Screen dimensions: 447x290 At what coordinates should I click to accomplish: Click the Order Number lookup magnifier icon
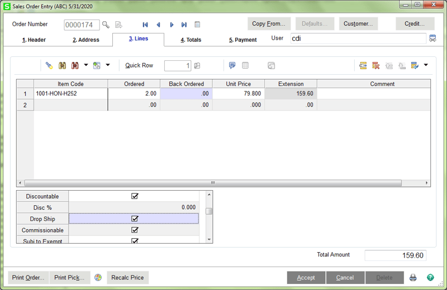(x=106, y=25)
